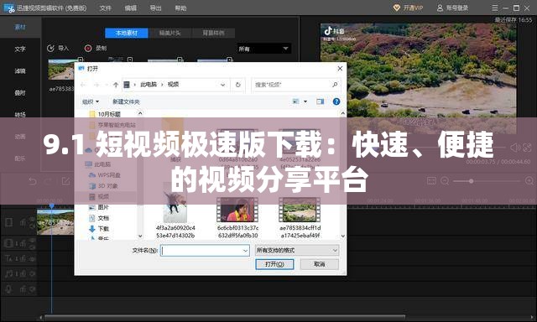This screenshot has width=537, height=322.
Task: Expand the view options arrow in dialog
Action: coord(305,101)
